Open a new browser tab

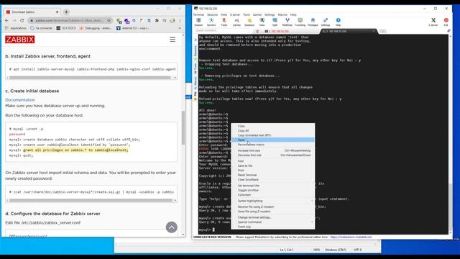coord(66,12)
